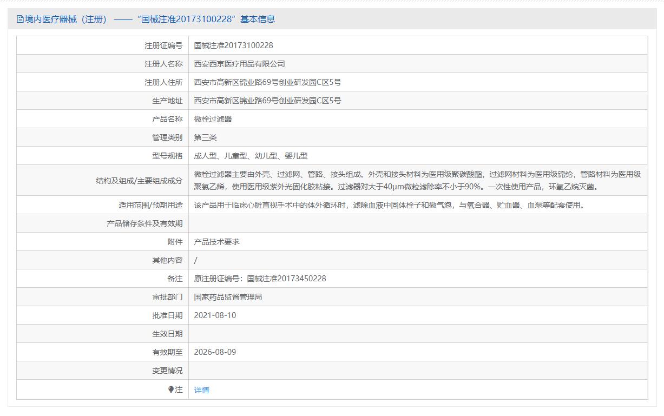Click the 国家药品监督管理局 value

click(x=228, y=297)
